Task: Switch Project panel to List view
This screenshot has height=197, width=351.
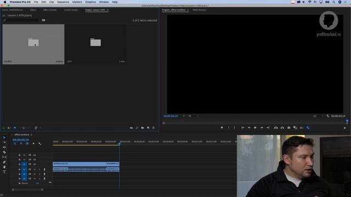Action: pos(9,128)
